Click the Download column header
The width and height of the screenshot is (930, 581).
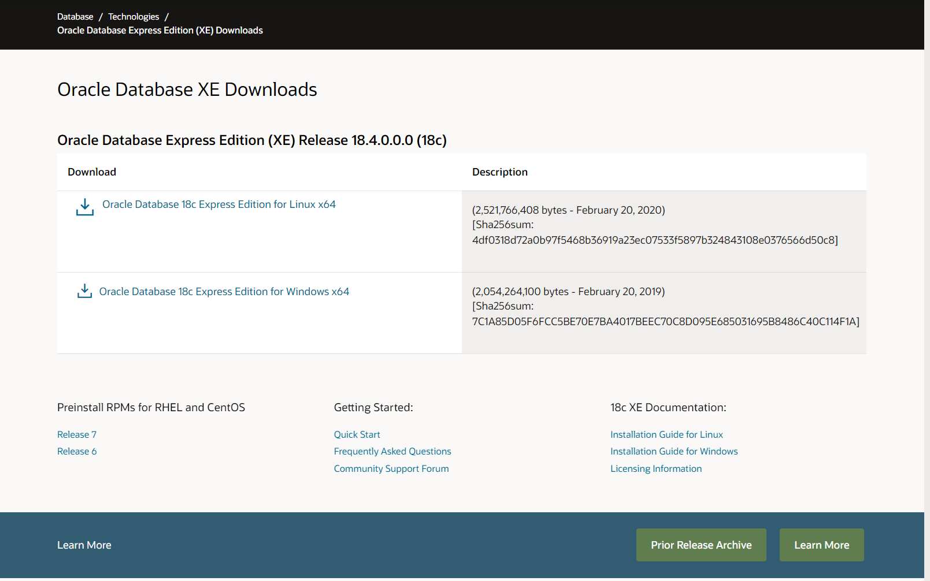[92, 172]
